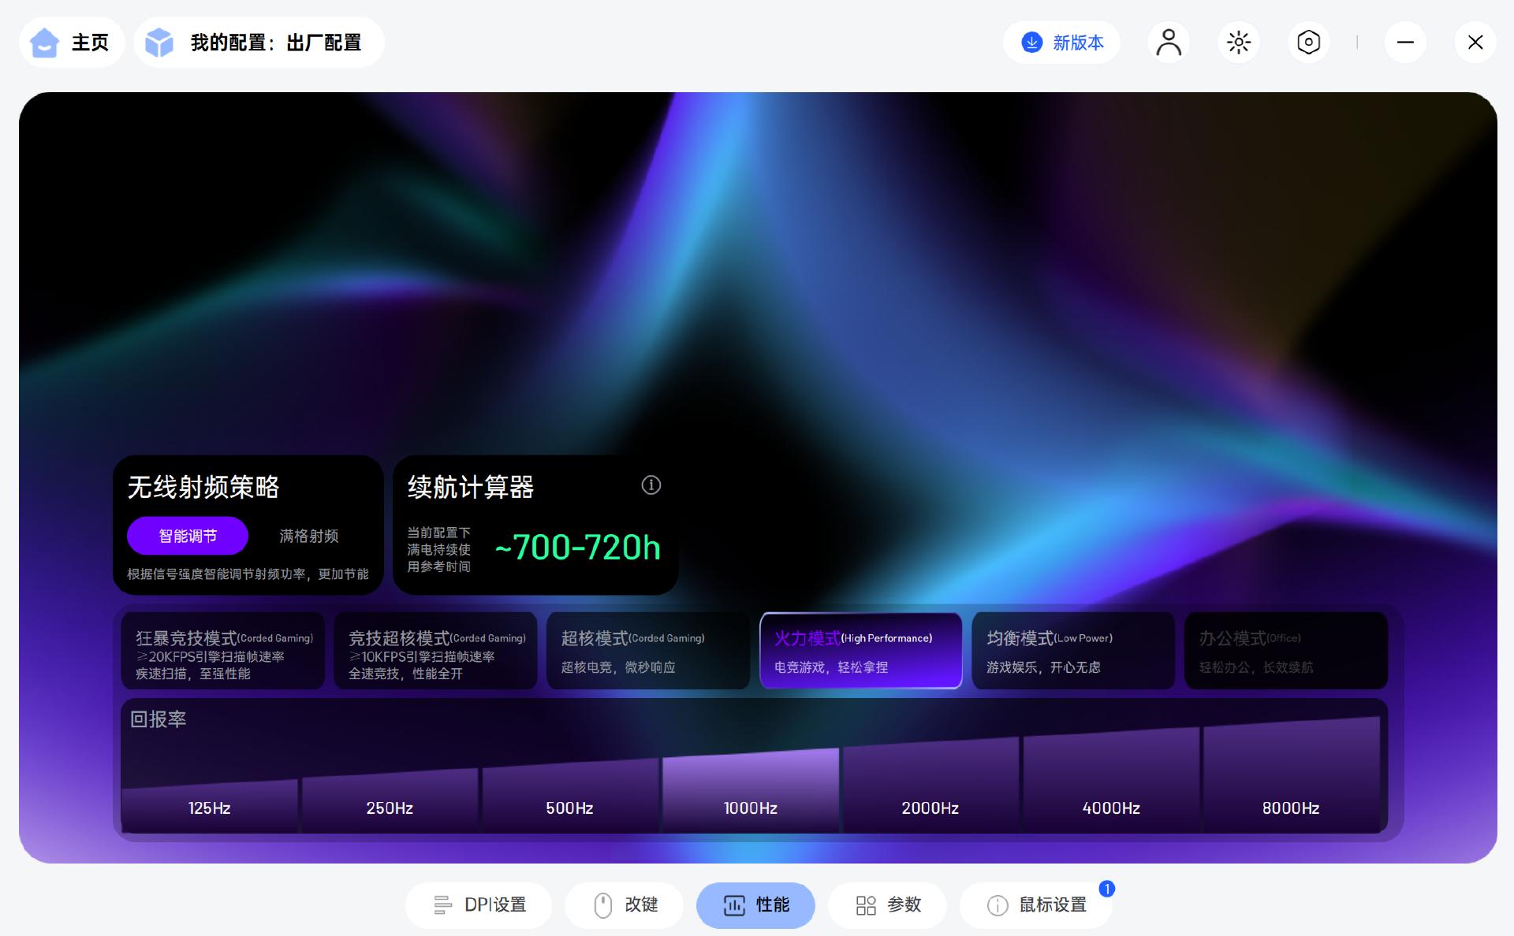Choose the 均衡模式 Low Power mode
Viewport: 1514px width, 936px height.
1072,652
